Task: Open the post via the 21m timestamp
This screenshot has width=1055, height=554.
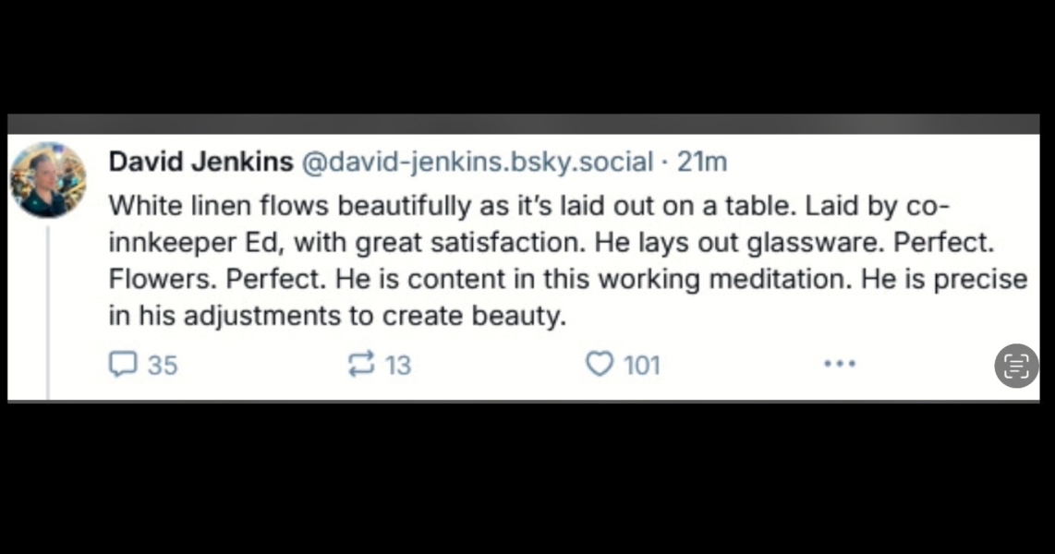Action: tap(702, 163)
